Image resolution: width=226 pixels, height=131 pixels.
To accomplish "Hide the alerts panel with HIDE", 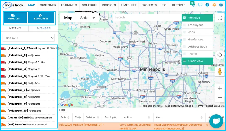I will coord(62,110).
